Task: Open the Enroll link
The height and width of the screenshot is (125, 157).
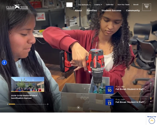Action: point(136,5)
